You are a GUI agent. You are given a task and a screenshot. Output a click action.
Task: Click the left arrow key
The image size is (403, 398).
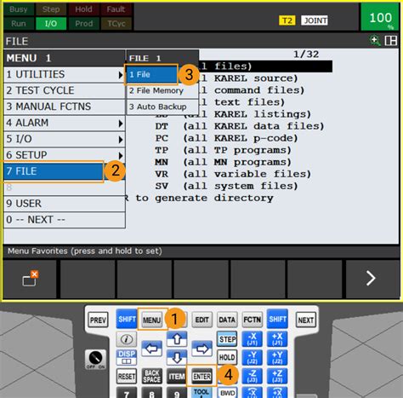[152, 348]
